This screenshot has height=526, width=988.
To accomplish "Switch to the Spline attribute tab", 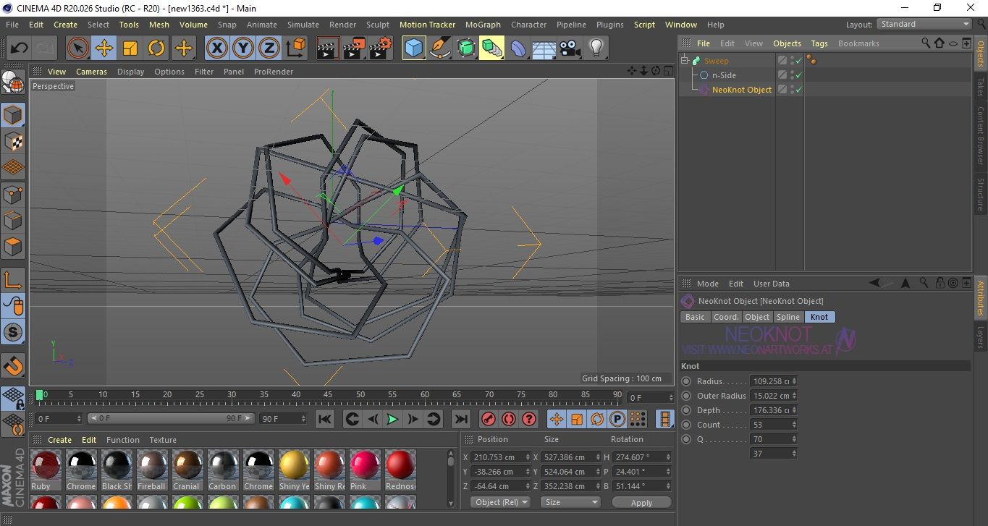I will point(788,317).
